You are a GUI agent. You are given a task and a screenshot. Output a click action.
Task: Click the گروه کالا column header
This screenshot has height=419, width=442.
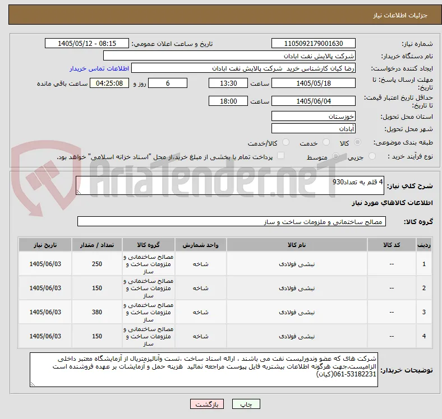pyautogui.click(x=149, y=245)
